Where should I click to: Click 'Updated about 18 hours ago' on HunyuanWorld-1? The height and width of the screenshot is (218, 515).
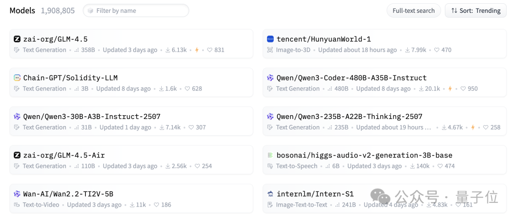coord(357,50)
